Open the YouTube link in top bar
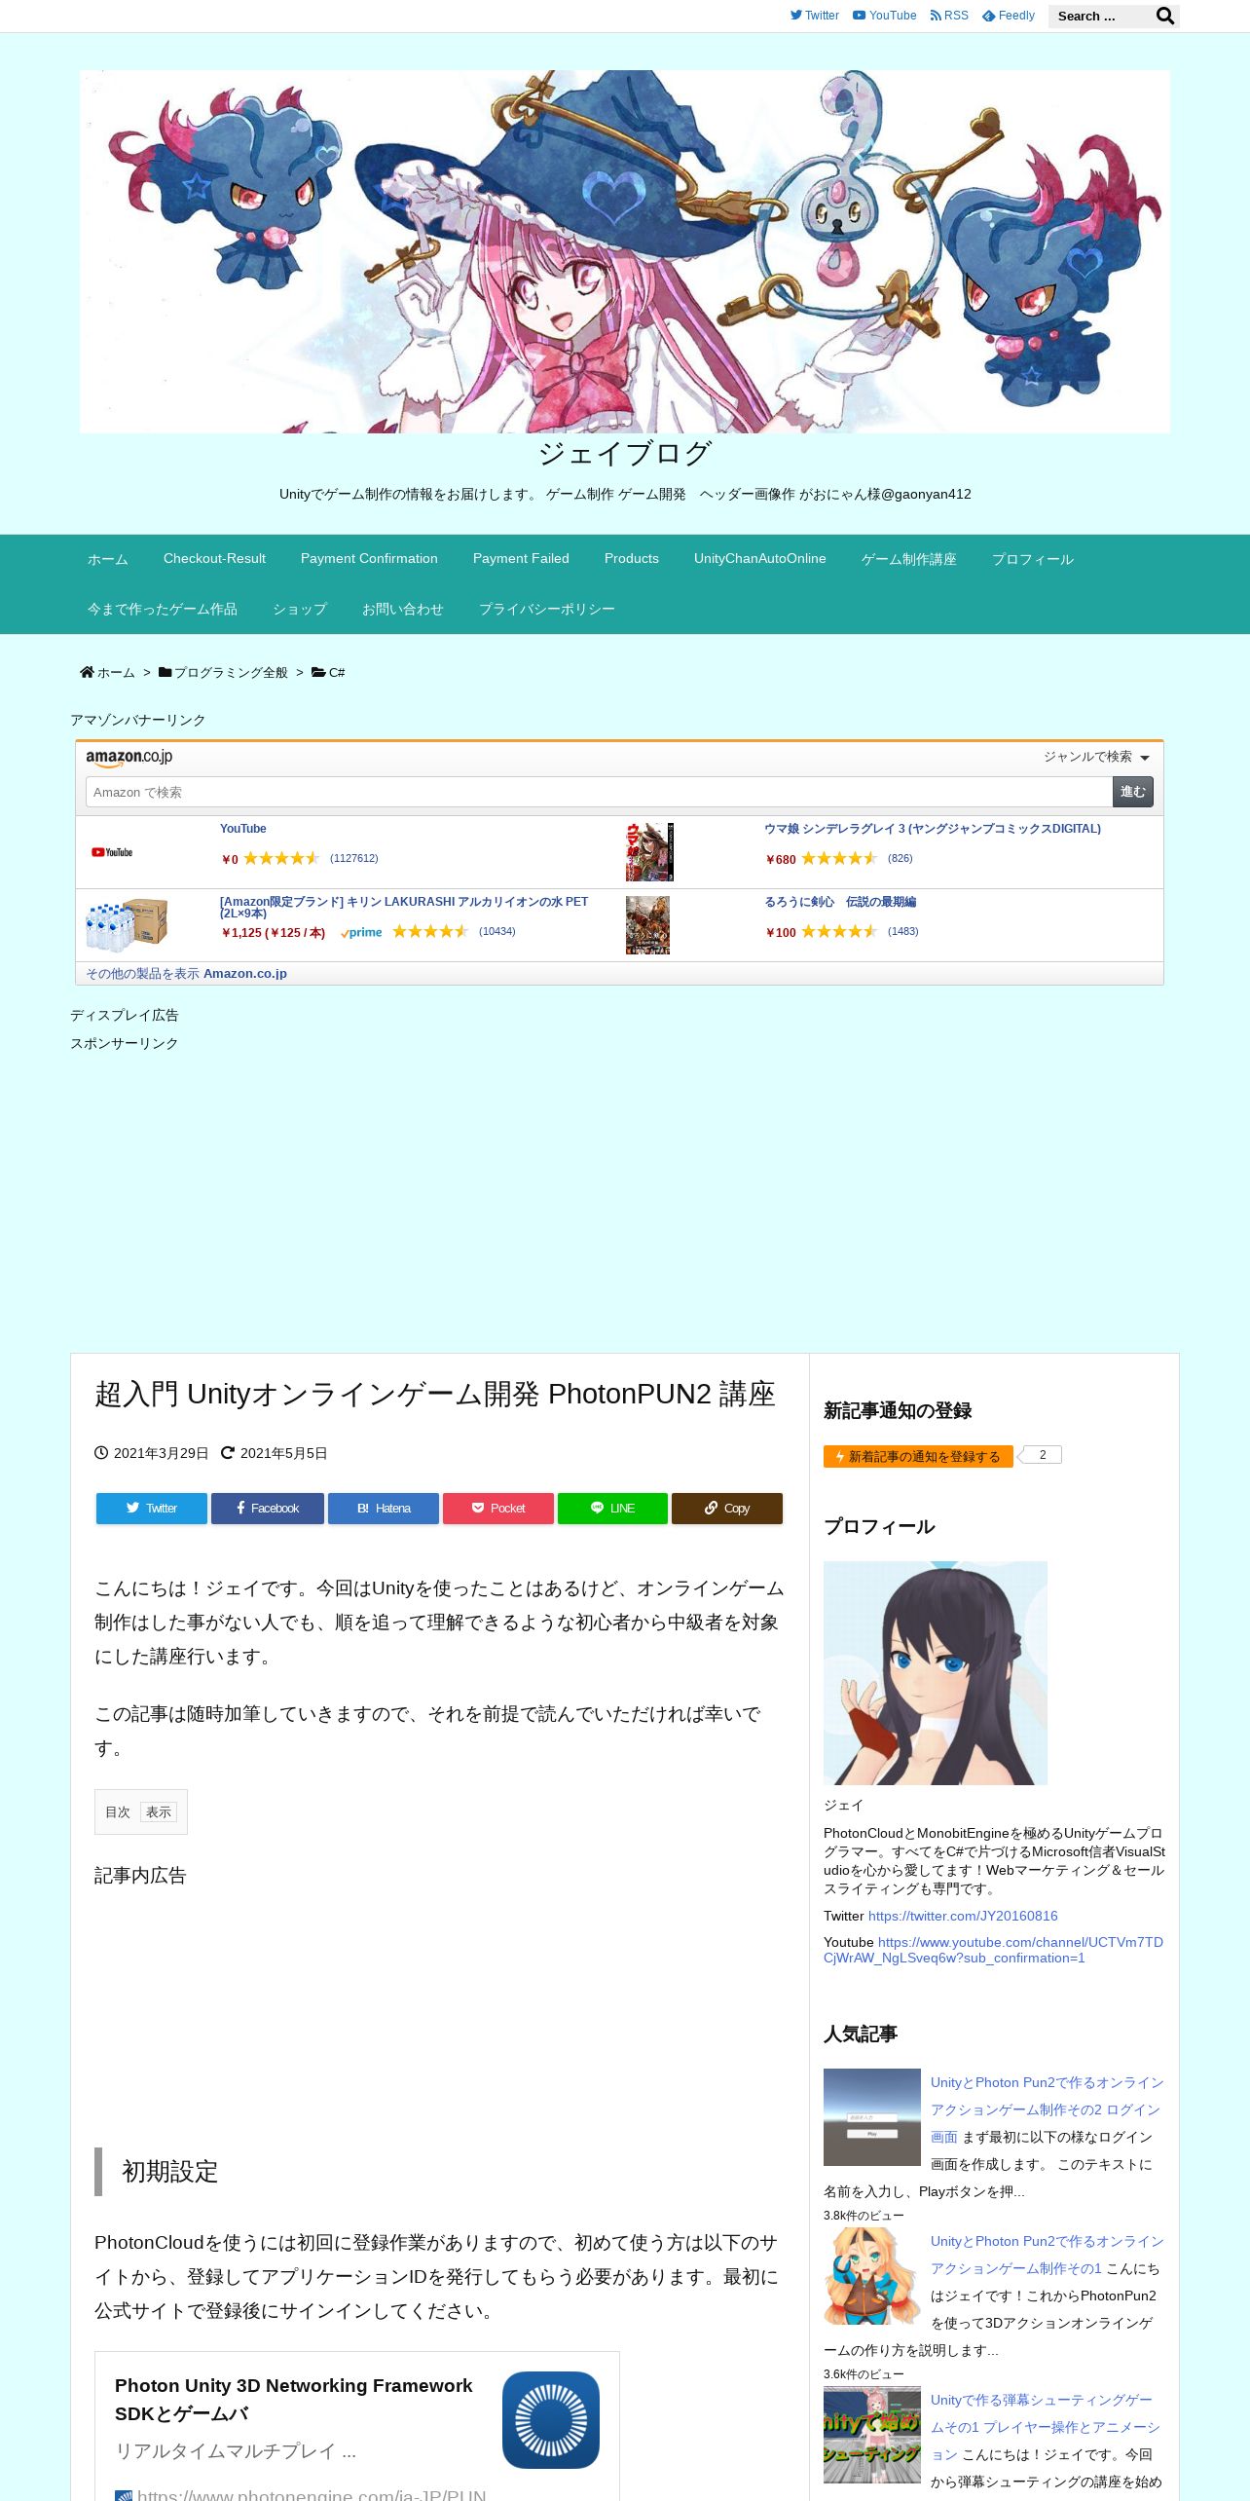This screenshot has height=2501, width=1250. pyautogui.click(x=884, y=16)
